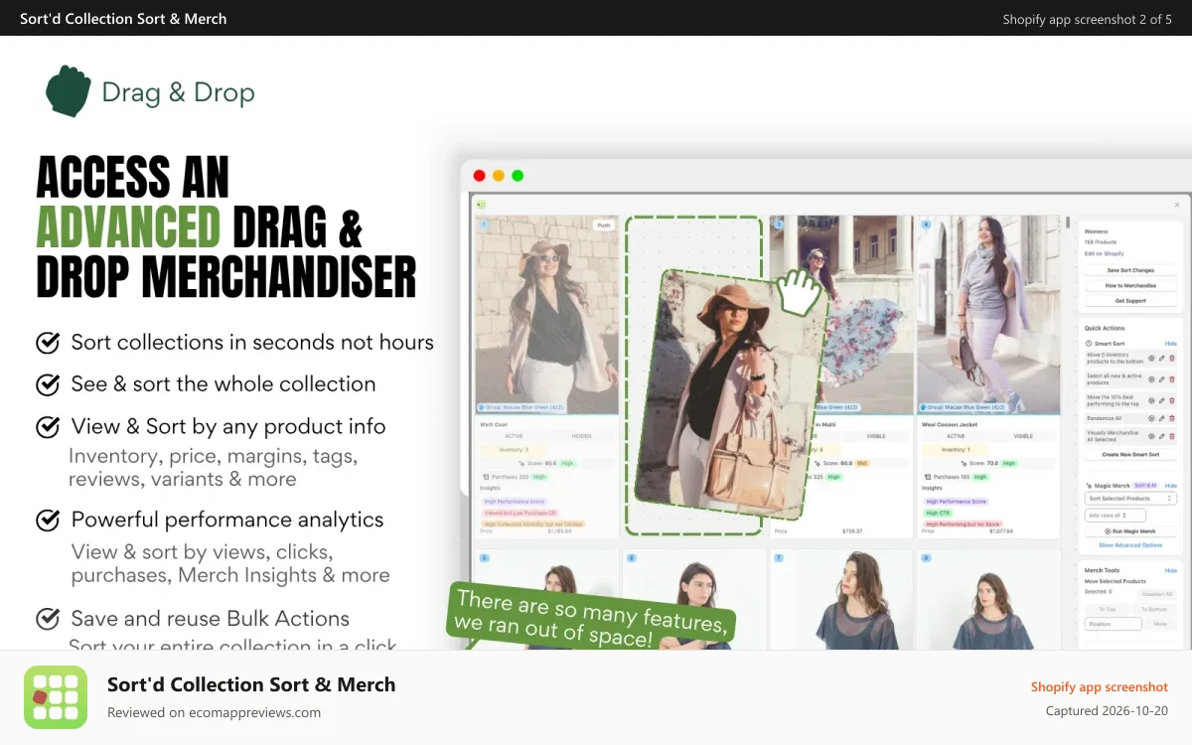Set Wool Cocoon Jacket to VISIBLE

coord(1023,436)
